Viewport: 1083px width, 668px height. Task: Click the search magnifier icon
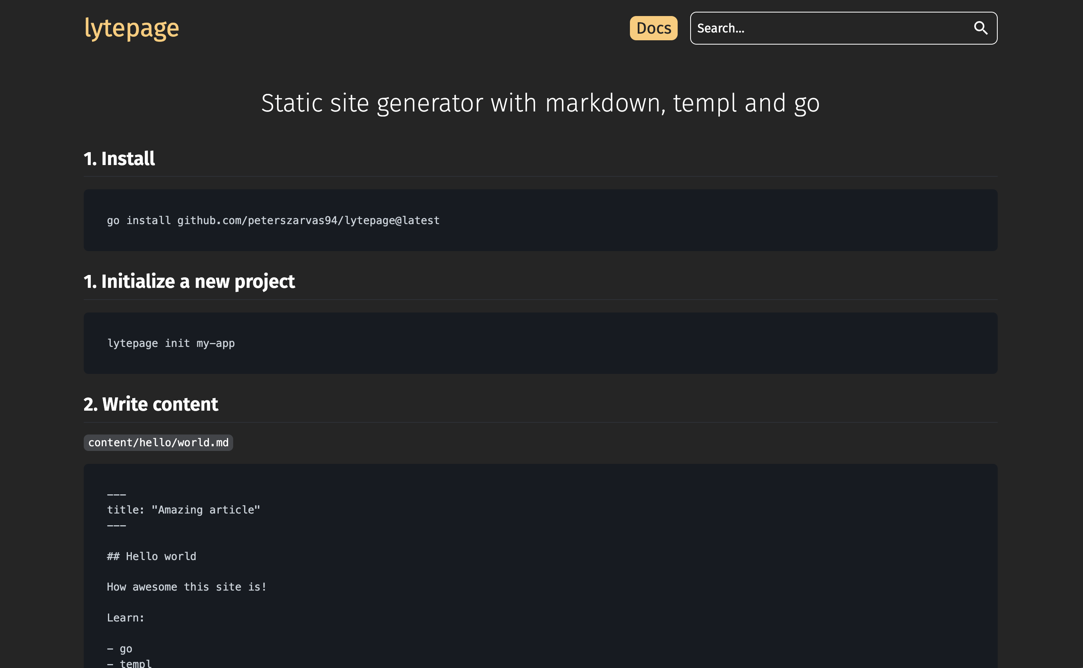pyautogui.click(x=981, y=28)
